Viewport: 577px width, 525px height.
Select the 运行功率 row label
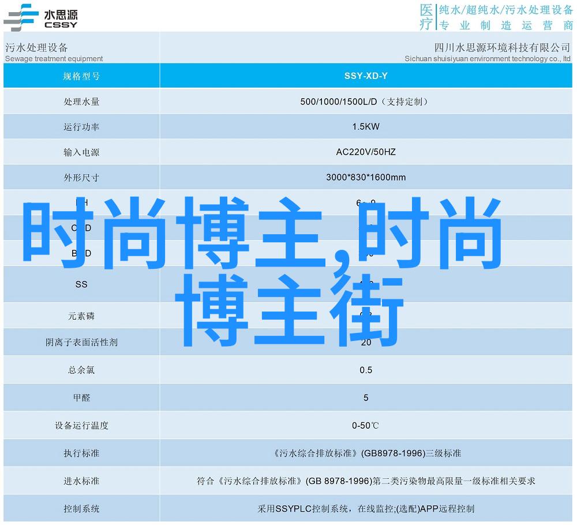(x=81, y=127)
